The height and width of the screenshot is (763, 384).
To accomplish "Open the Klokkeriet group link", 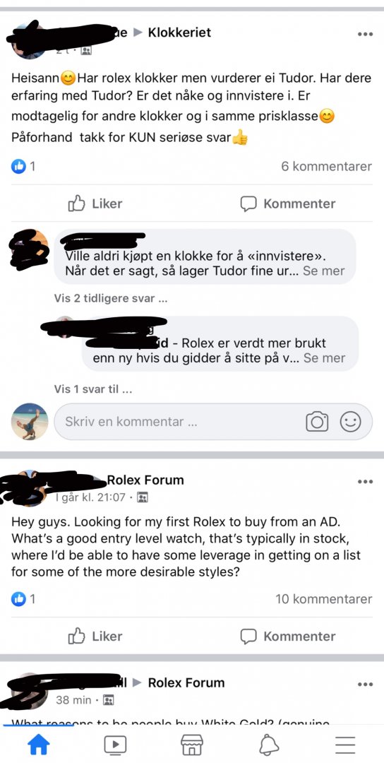I will [179, 32].
